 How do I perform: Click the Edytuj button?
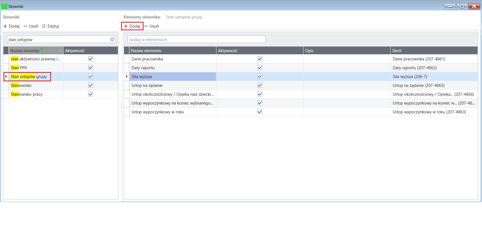[51, 26]
